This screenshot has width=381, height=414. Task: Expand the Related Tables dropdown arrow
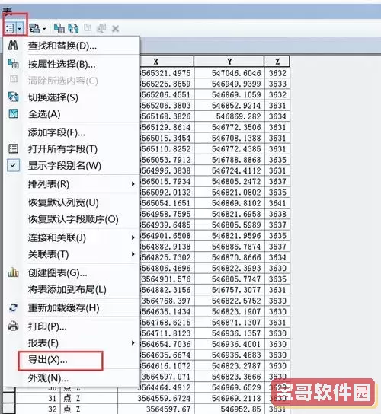tap(44, 28)
